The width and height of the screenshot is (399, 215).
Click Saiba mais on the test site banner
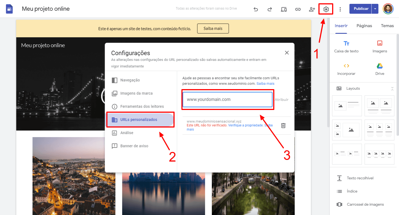(x=213, y=28)
